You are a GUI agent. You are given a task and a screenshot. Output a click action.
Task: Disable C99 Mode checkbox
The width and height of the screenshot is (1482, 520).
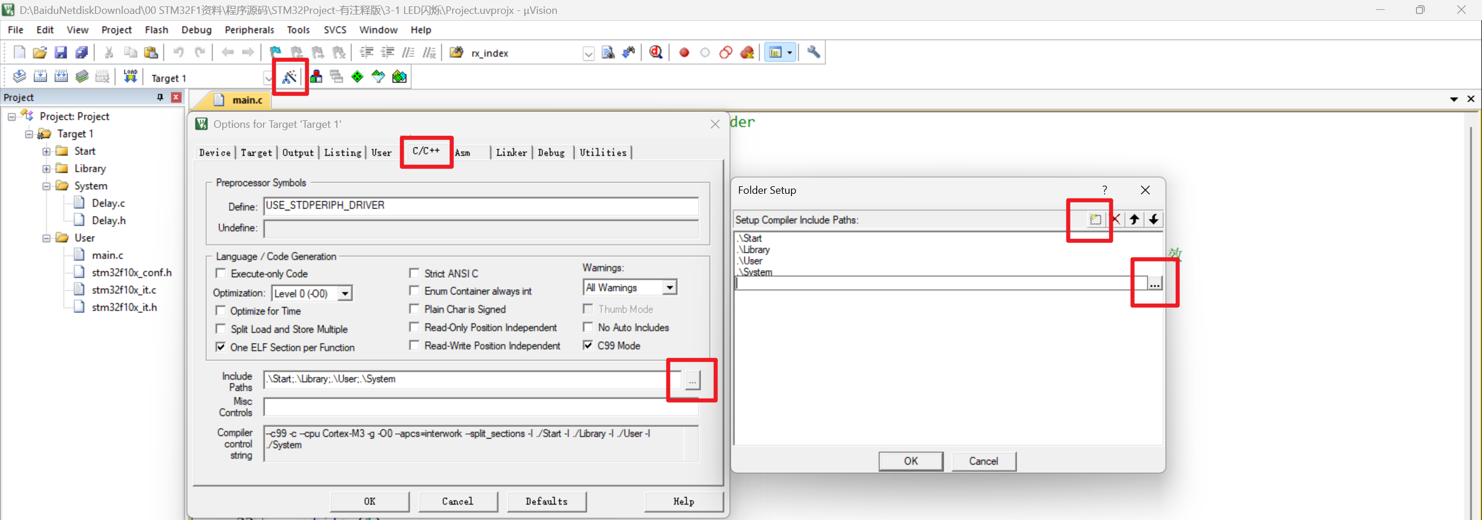[x=588, y=345]
